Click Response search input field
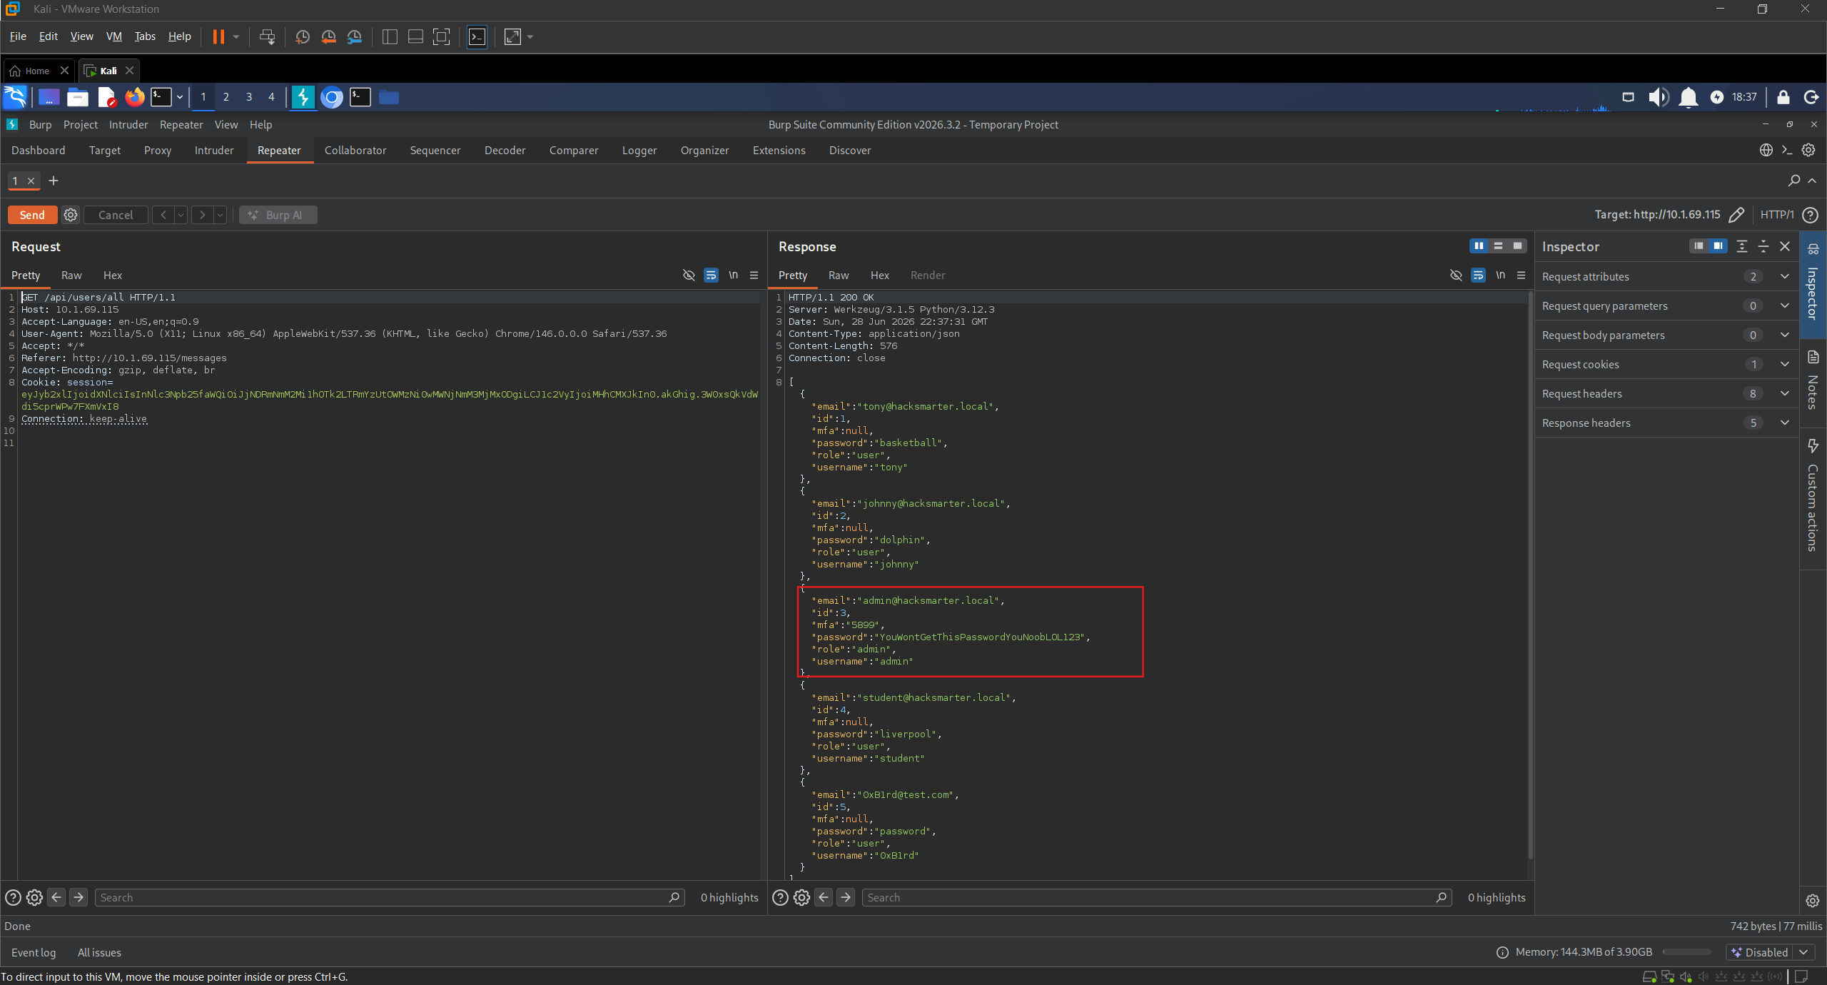The height and width of the screenshot is (985, 1827). coord(1157,898)
